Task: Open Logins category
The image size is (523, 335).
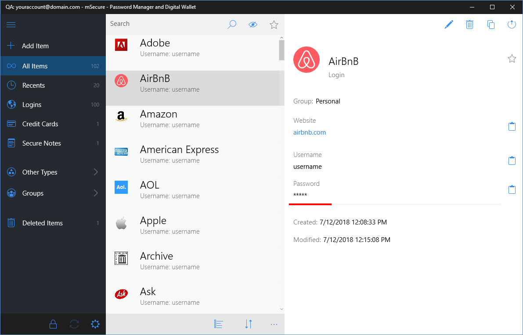Action: click(x=53, y=104)
